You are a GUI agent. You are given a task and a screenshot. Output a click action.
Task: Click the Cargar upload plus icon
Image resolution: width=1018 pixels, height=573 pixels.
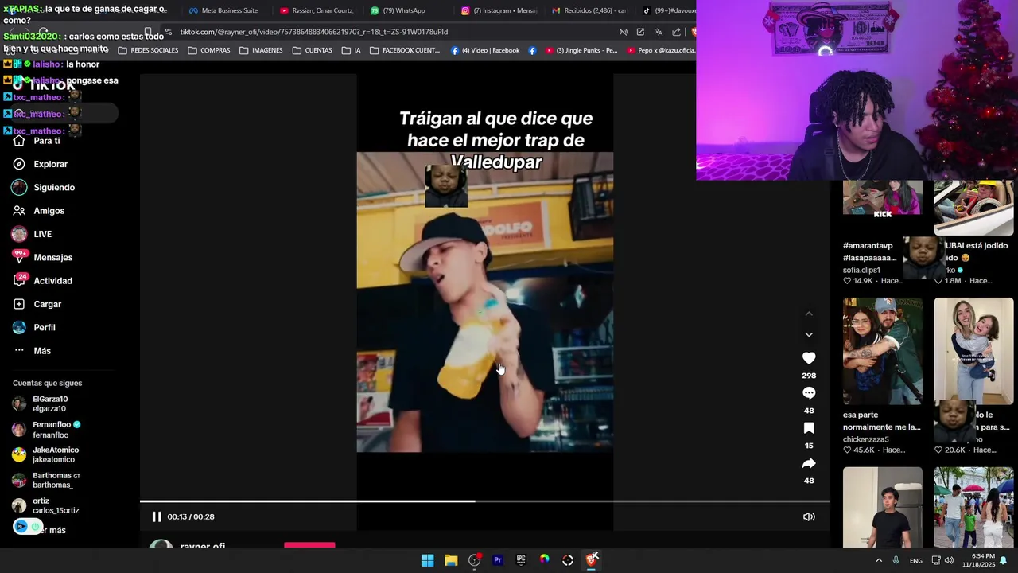point(19,304)
